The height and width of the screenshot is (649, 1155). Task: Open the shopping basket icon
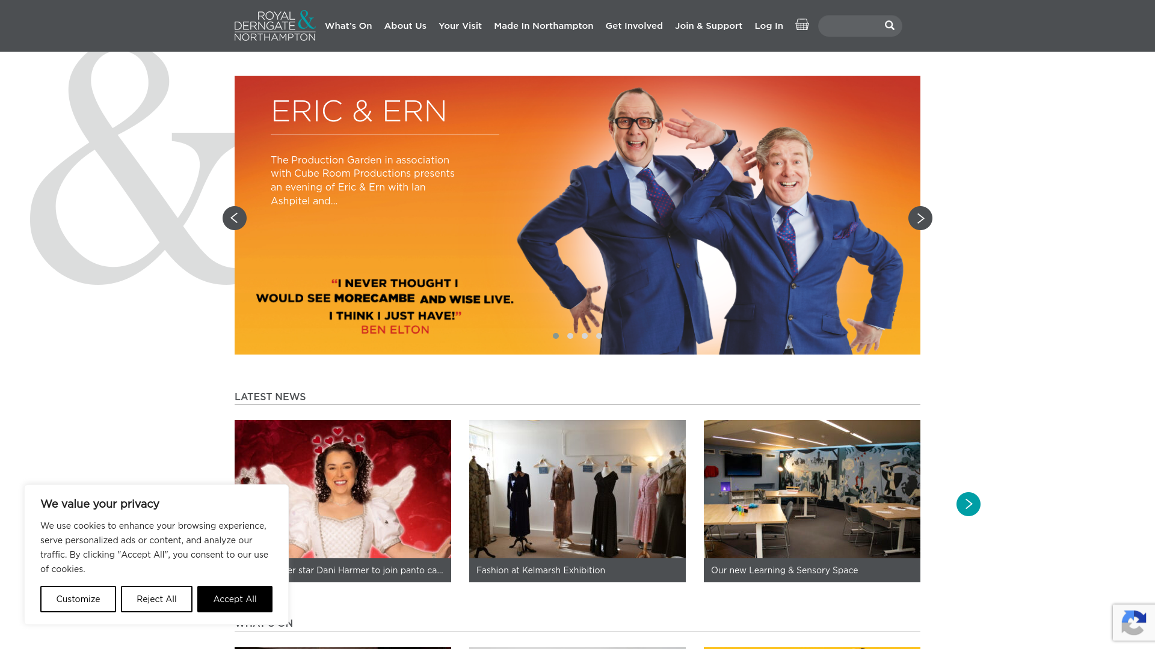pyautogui.click(x=802, y=25)
